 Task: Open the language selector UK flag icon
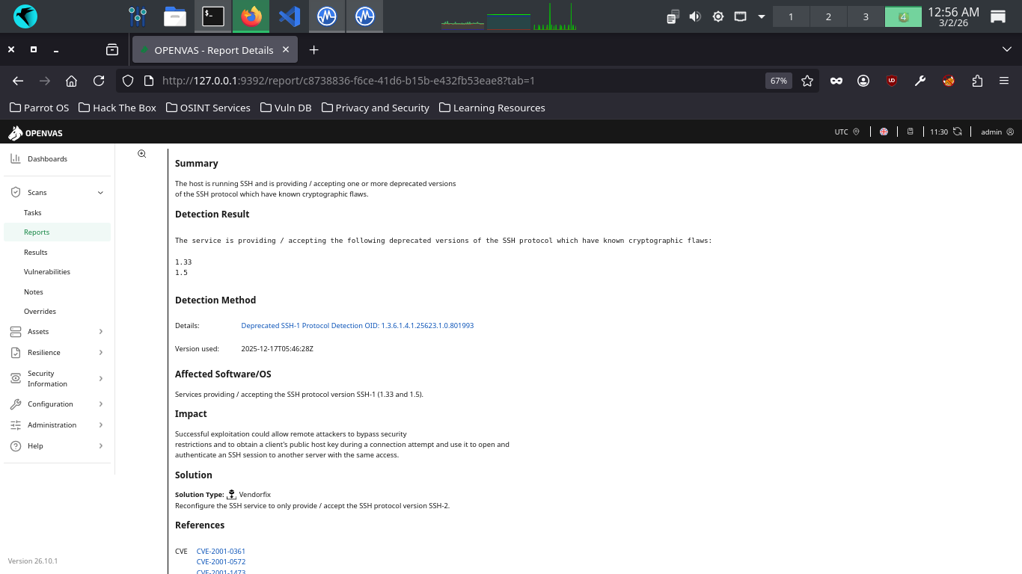884,132
